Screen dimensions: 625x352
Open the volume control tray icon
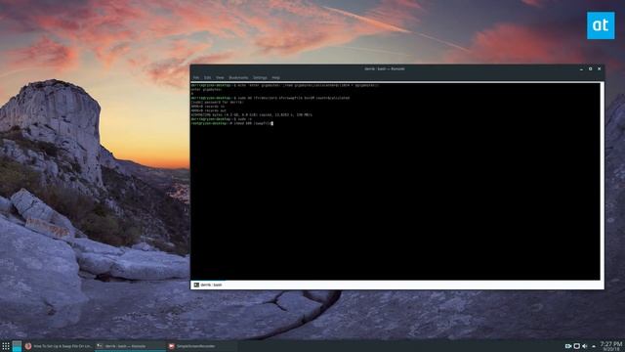coord(585,346)
